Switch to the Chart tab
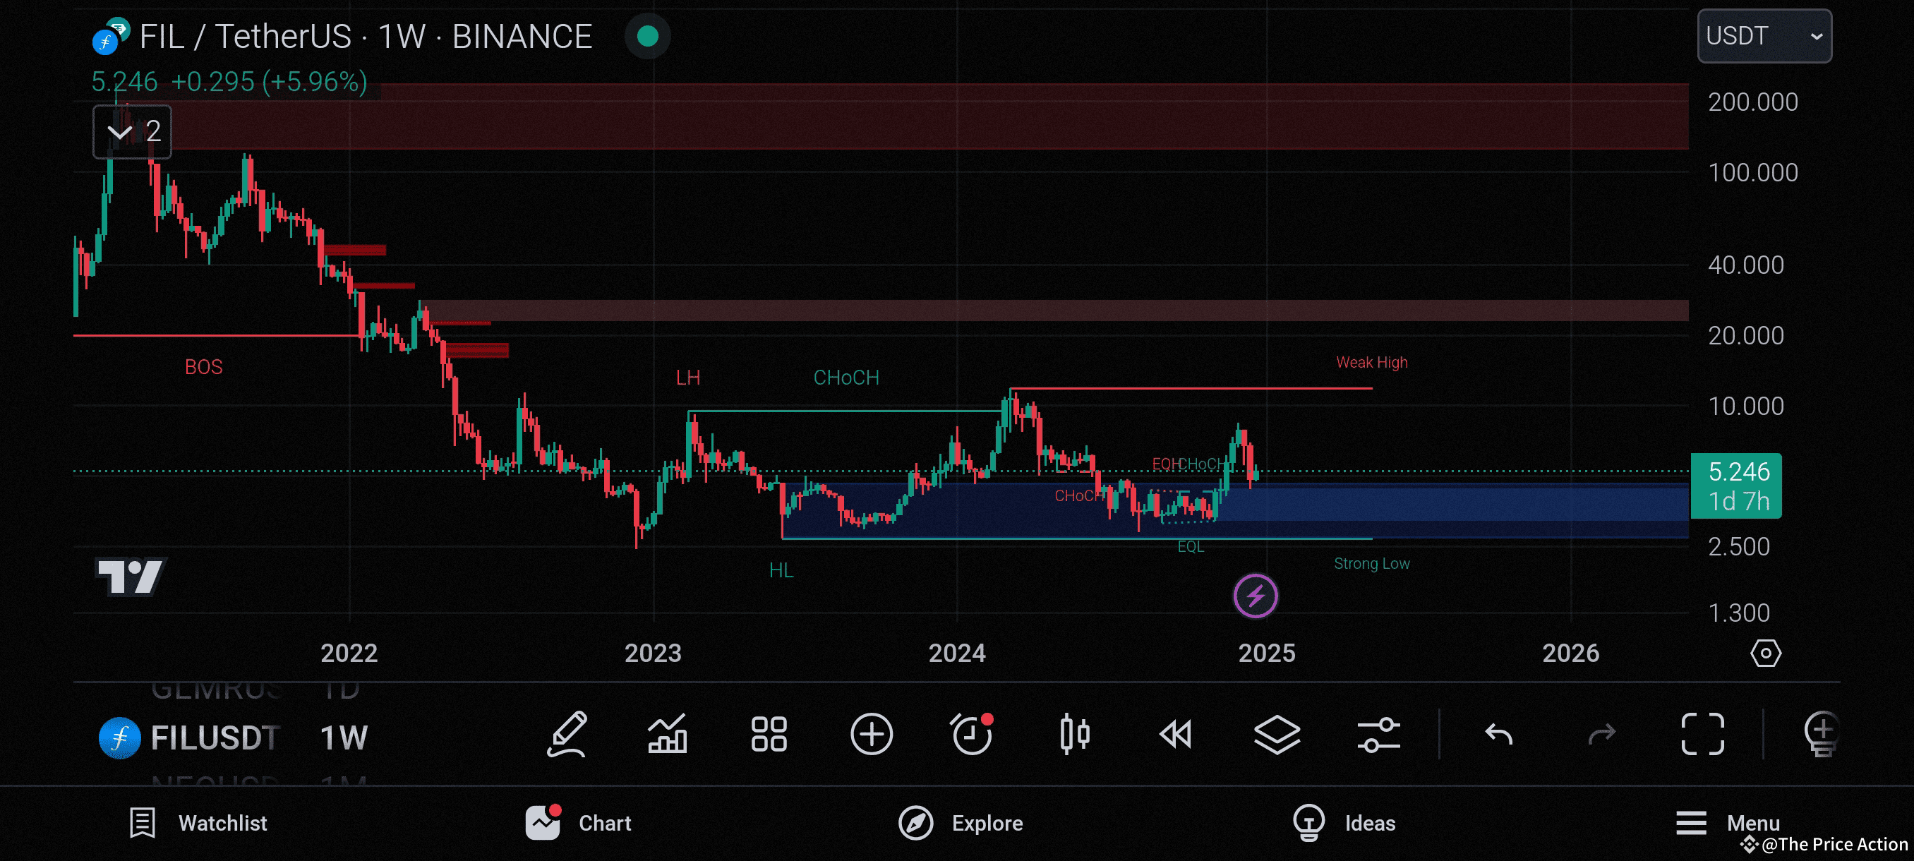Viewport: 1914px width, 861px height. coord(578,823)
